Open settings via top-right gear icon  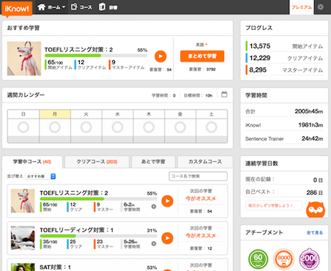click(321, 7)
